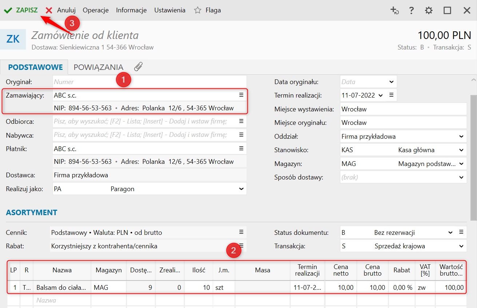Screen dimensions: 477x308
Task: Switch to the POWIĄZANIA tab
Action: [x=98, y=67]
